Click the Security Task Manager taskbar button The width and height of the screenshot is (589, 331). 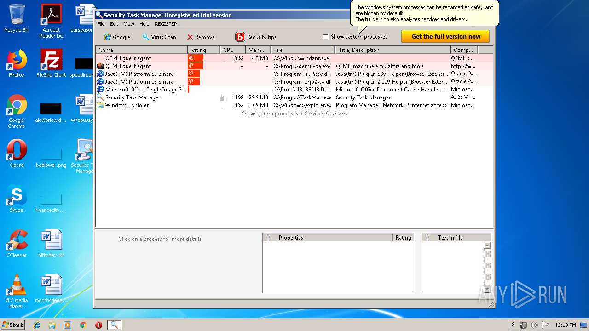pos(114,325)
